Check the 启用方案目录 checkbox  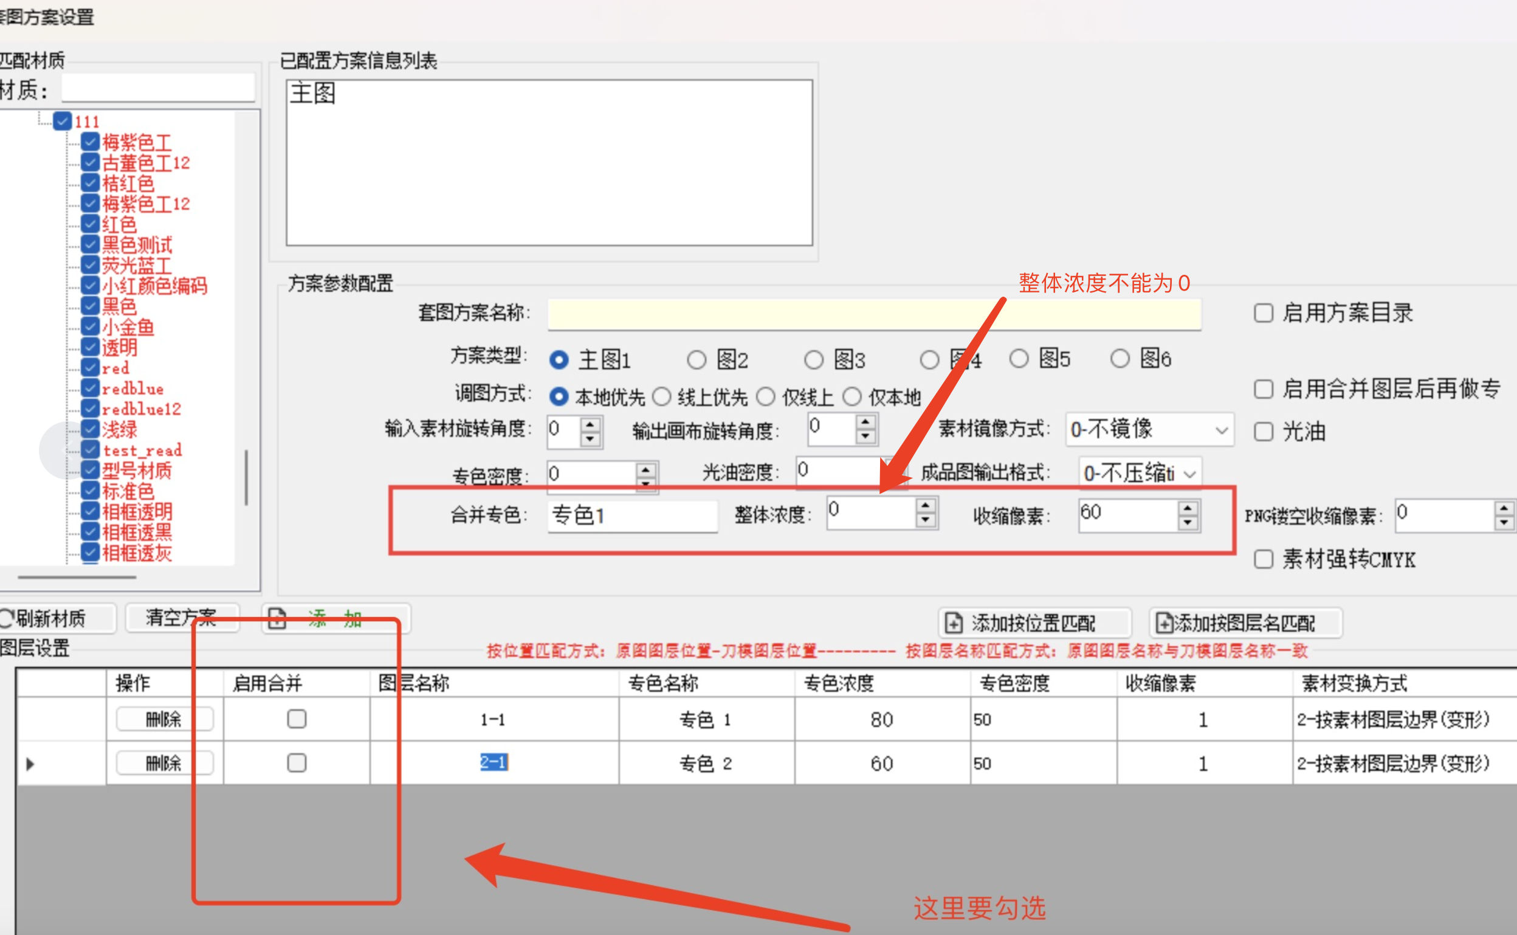click(1264, 313)
